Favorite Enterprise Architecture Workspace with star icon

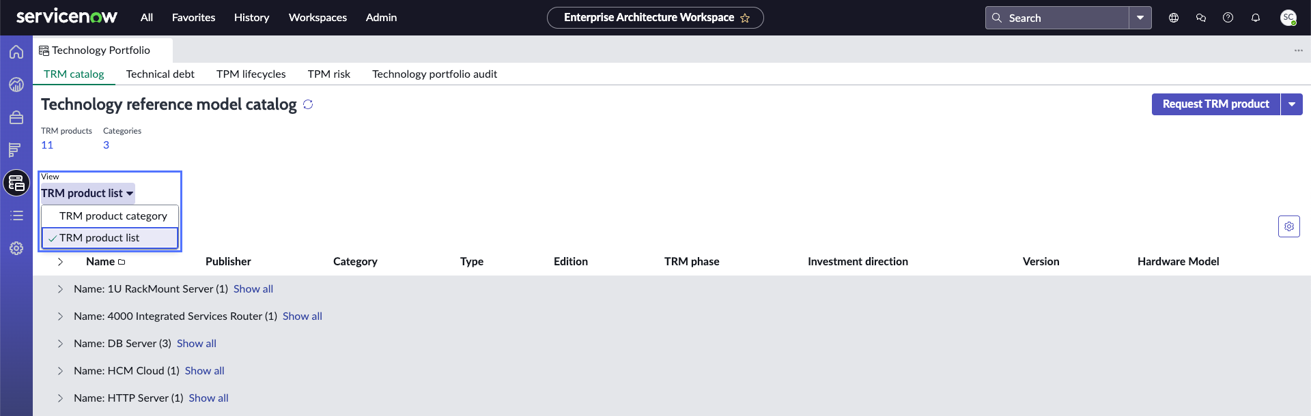pos(745,18)
